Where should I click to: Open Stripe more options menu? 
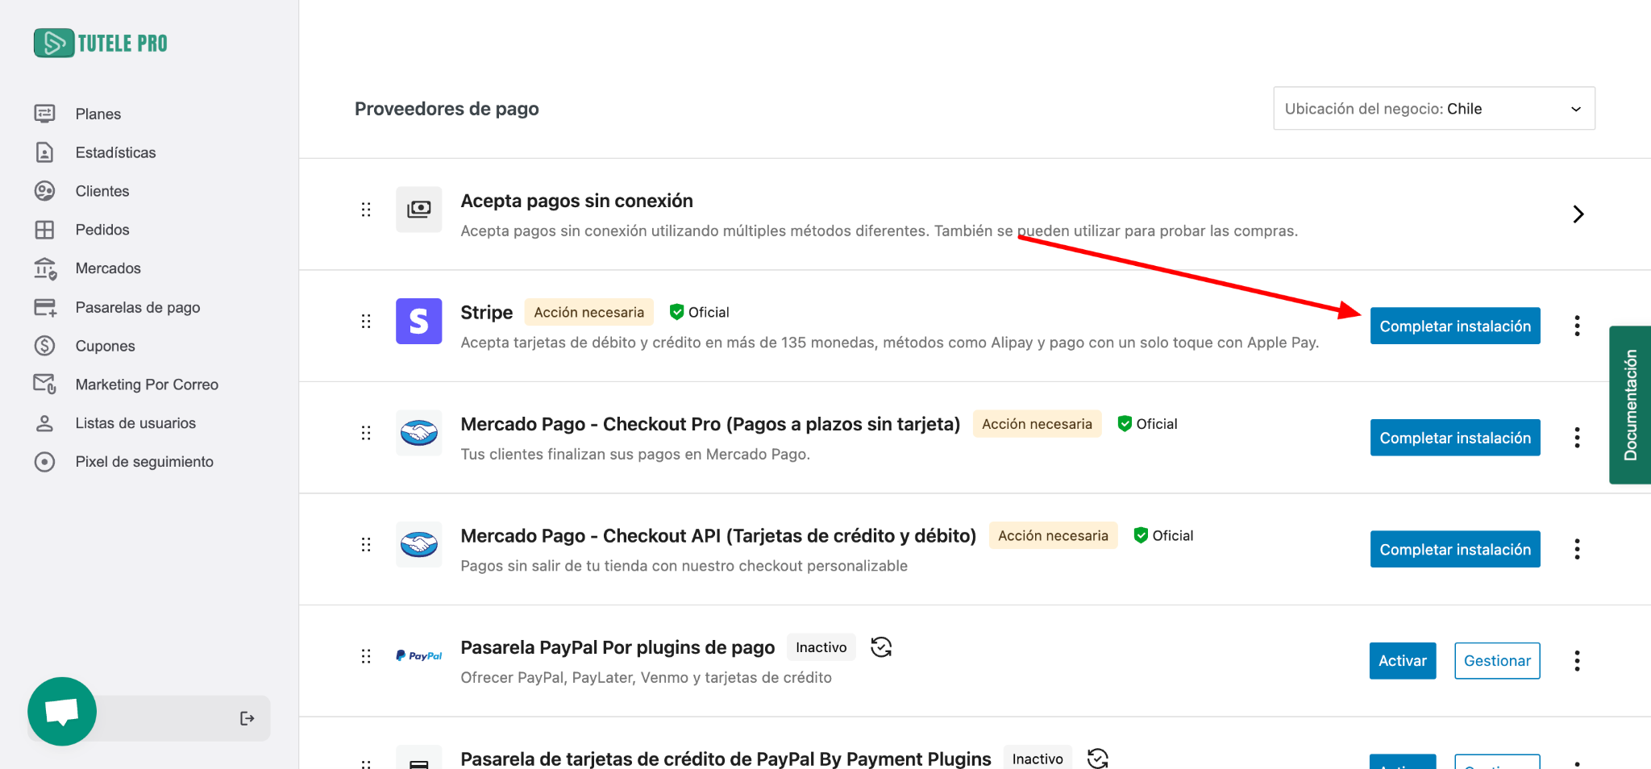[1578, 326]
